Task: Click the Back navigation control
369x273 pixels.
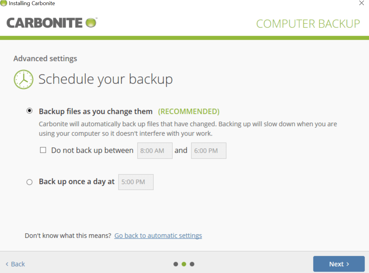Action: pos(15,264)
